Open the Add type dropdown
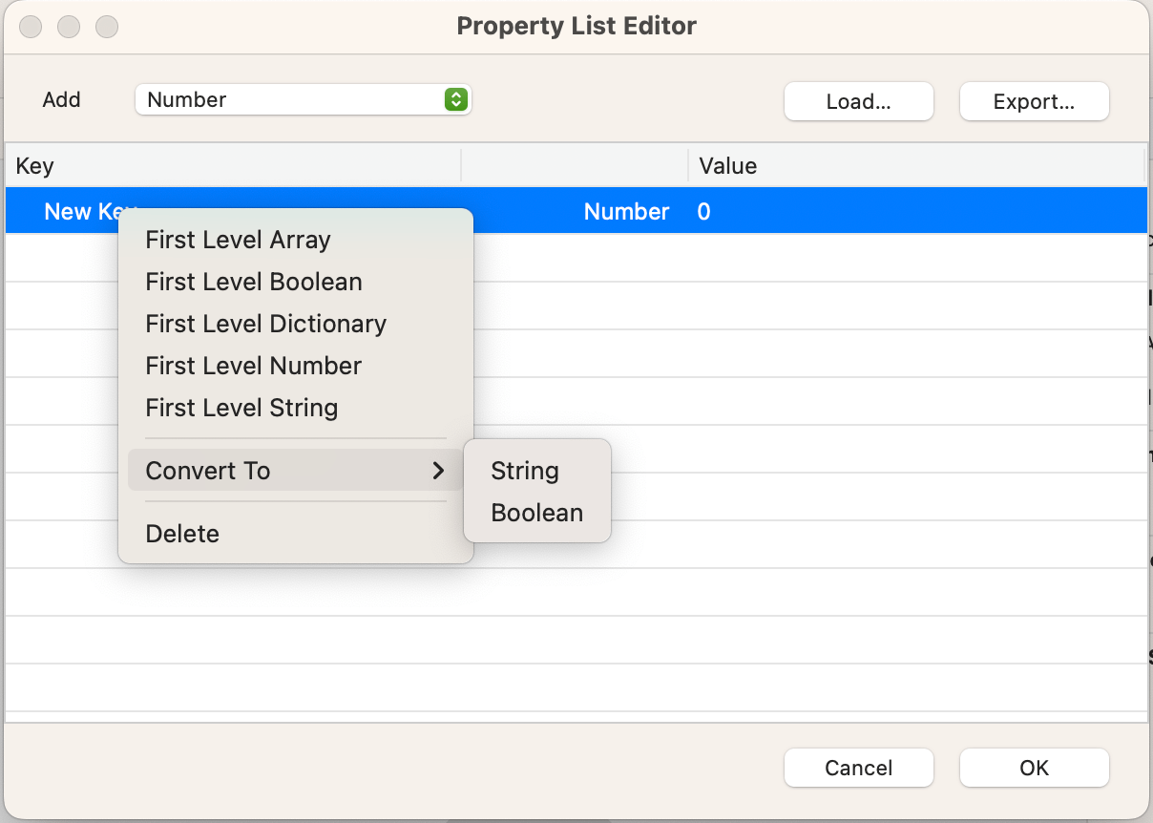The image size is (1153, 823). [303, 98]
